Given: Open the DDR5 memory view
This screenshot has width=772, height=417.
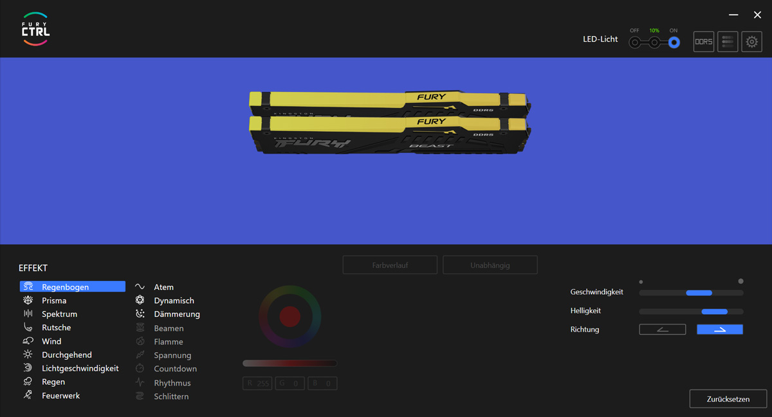Looking at the screenshot, I should click(x=704, y=42).
